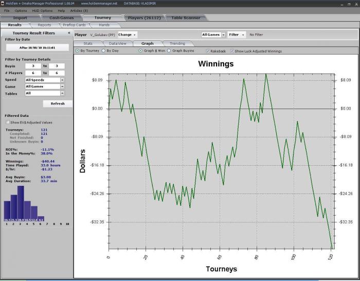Enable Show EV$ Adjusted Values checkbox

tap(7, 122)
